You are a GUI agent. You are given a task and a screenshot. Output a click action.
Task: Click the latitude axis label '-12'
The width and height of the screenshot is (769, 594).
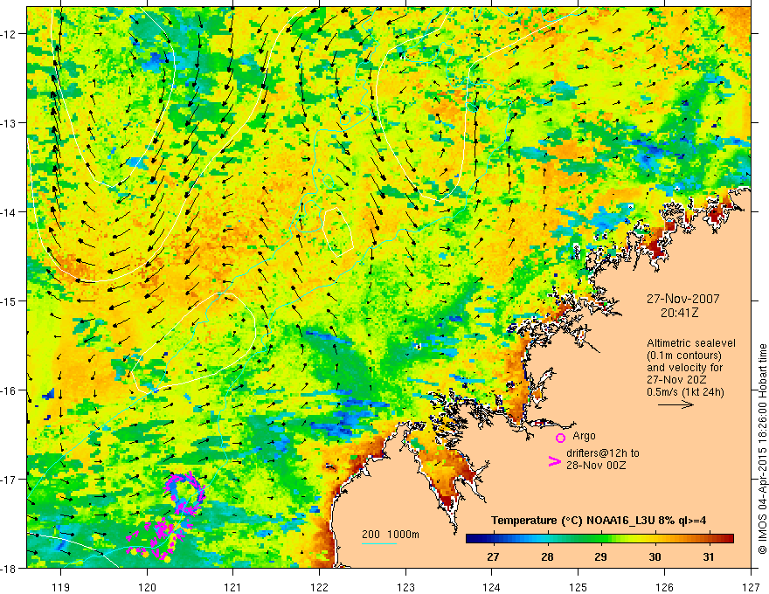click(x=10, y=34)
